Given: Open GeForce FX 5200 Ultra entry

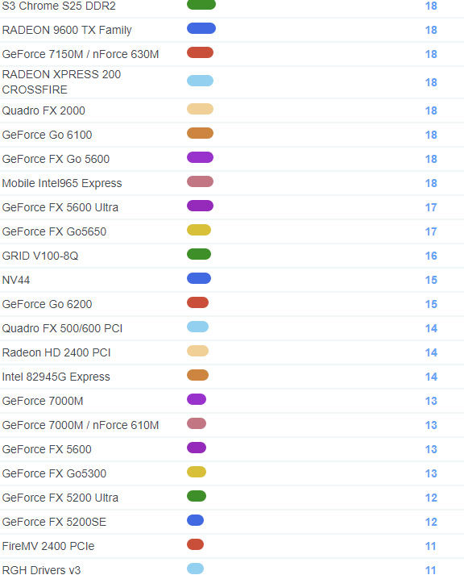Looking at the screenshot, I should coord(60,498).
